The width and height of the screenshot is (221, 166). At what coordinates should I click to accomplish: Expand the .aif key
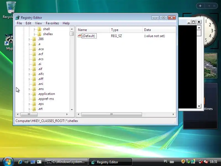point(29,69)
